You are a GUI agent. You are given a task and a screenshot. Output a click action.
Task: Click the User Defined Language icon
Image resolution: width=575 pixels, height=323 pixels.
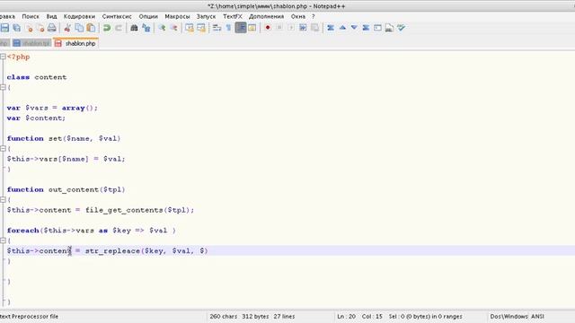coord(252,28)
